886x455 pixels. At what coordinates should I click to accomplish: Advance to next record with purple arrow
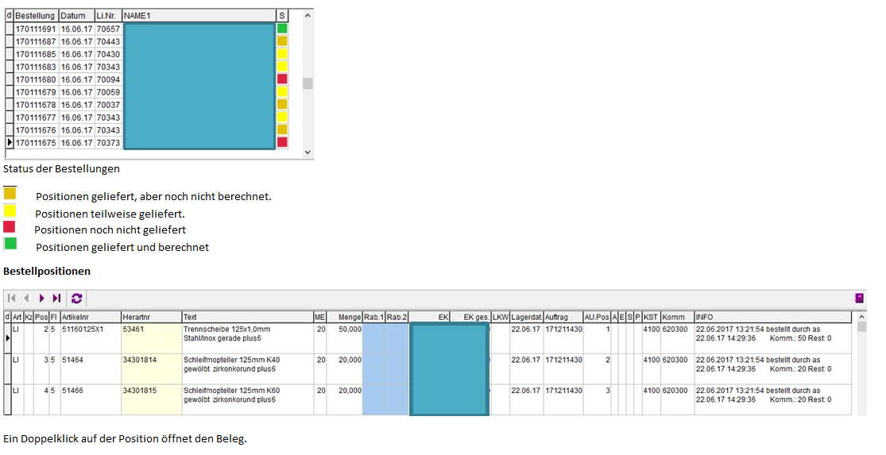tap(41, 299)
